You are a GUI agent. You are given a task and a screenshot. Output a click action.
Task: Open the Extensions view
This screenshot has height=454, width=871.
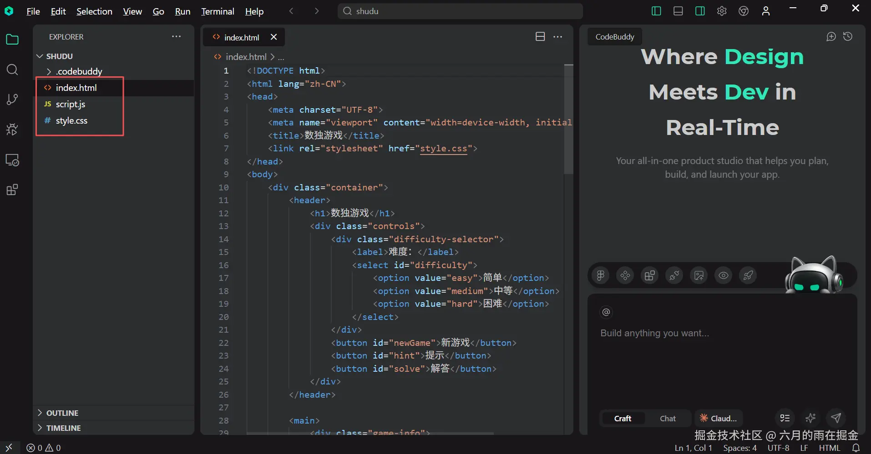[x=12, y=190]
